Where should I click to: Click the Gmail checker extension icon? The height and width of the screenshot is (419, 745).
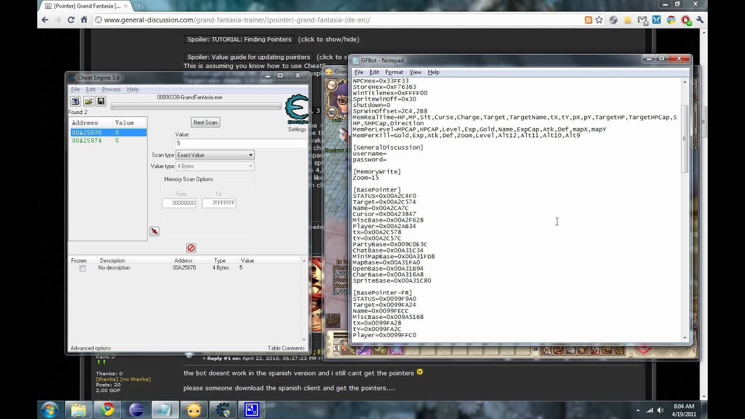643,20
